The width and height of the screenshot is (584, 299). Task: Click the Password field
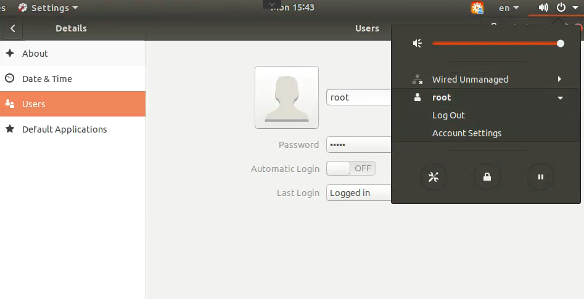coord(359,144)
